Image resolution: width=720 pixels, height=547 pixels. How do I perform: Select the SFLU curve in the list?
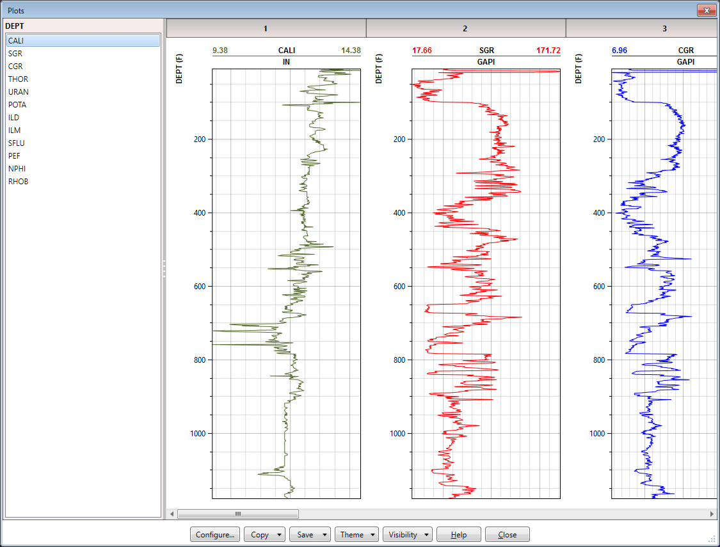pos(16,143)
